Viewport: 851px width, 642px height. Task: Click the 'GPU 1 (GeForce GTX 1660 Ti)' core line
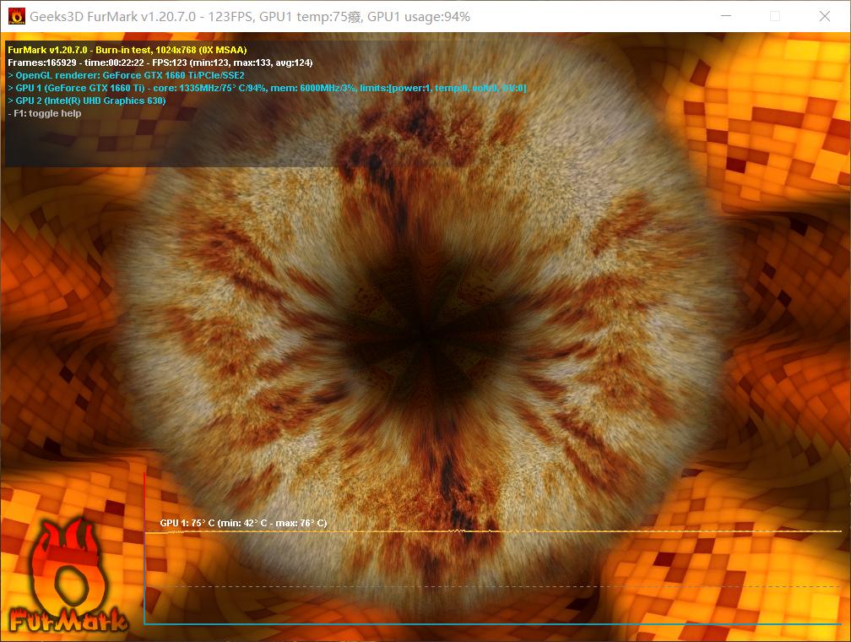[267, 88]
